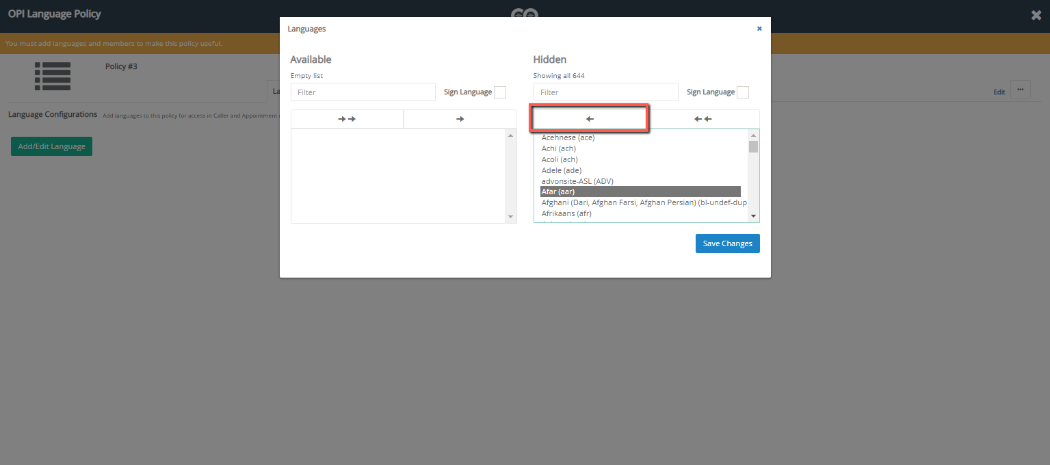The width and height of the screenshot is (1050, 465).
Task: Click the single left arrow move button
Action: (x=590, y=119)
